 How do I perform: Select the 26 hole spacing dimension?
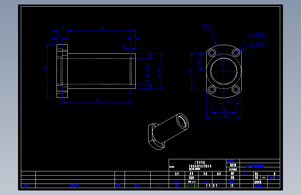click(x=224, y=110)
